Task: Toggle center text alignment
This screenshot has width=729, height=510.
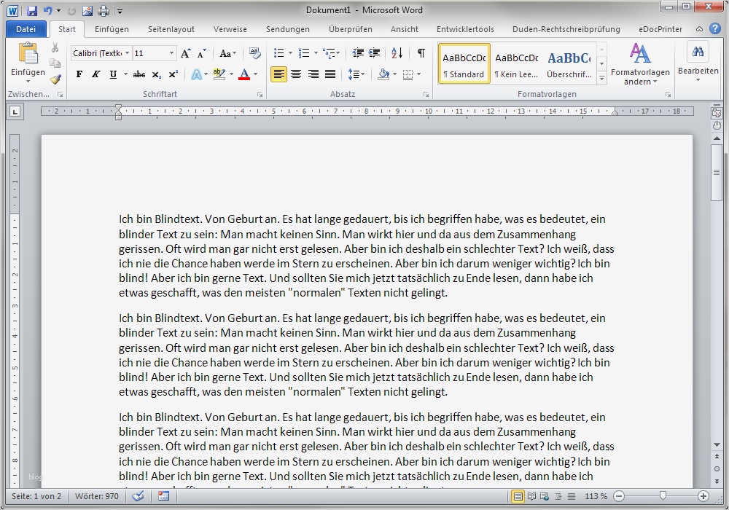Action: pos(296,74)
